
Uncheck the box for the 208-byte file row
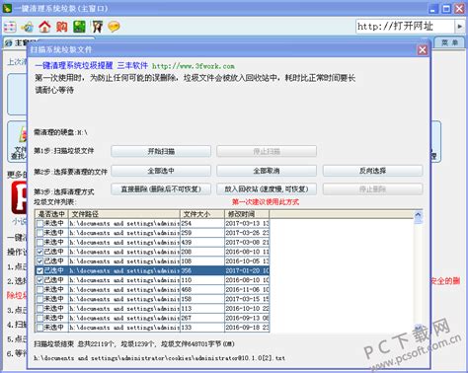click(39, 252)
